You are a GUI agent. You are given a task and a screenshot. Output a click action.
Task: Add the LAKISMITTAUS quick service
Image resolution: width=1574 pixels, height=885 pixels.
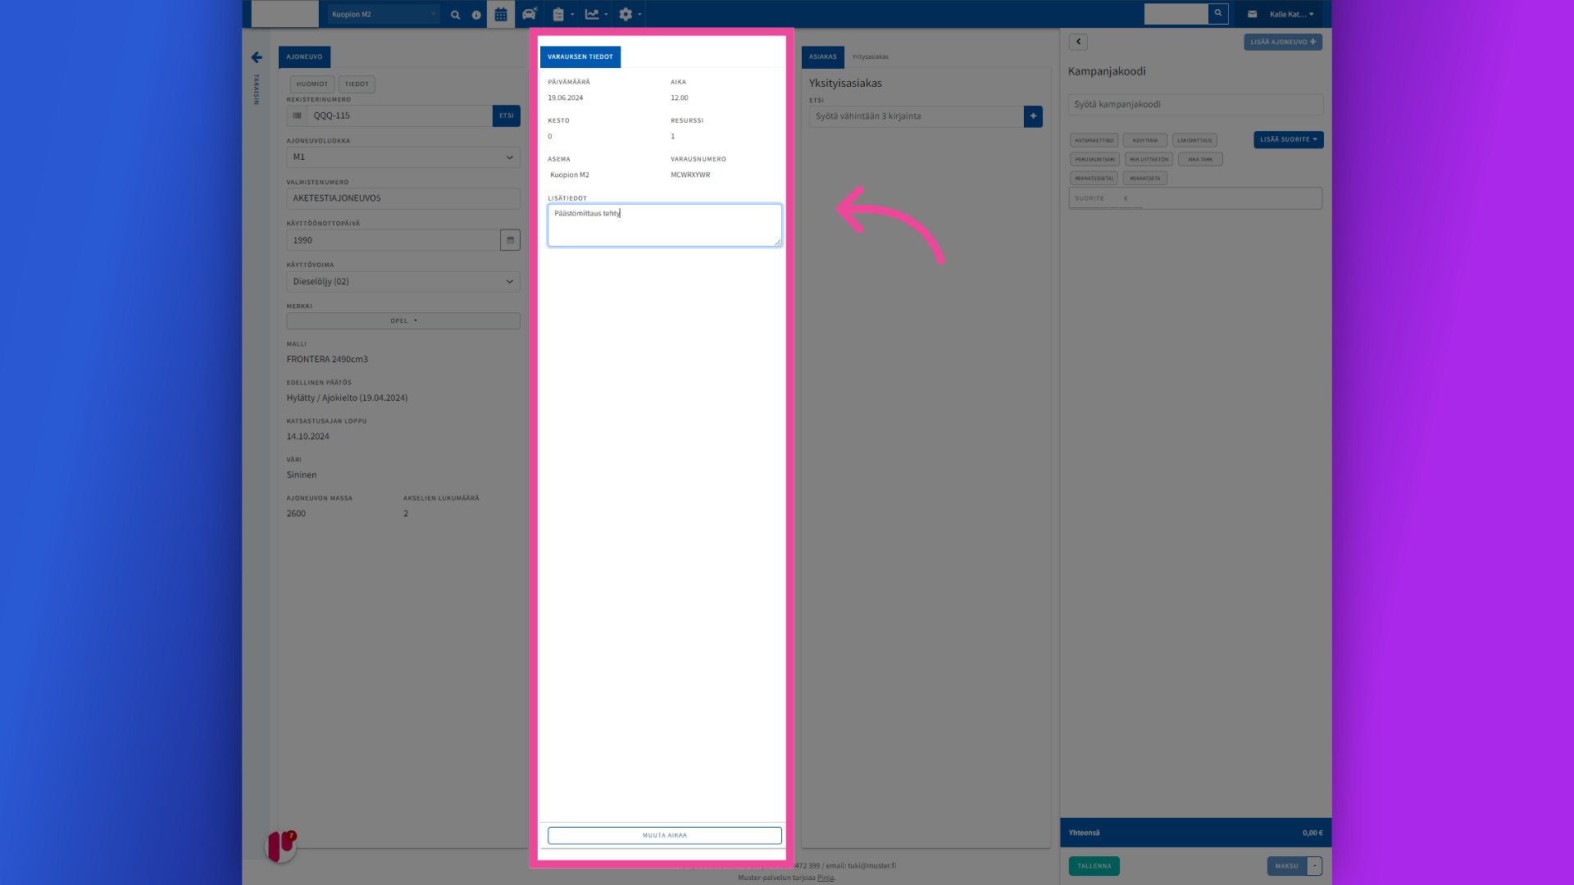(1194, 141)
